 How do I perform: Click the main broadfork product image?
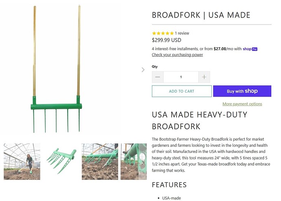point(56,70)
